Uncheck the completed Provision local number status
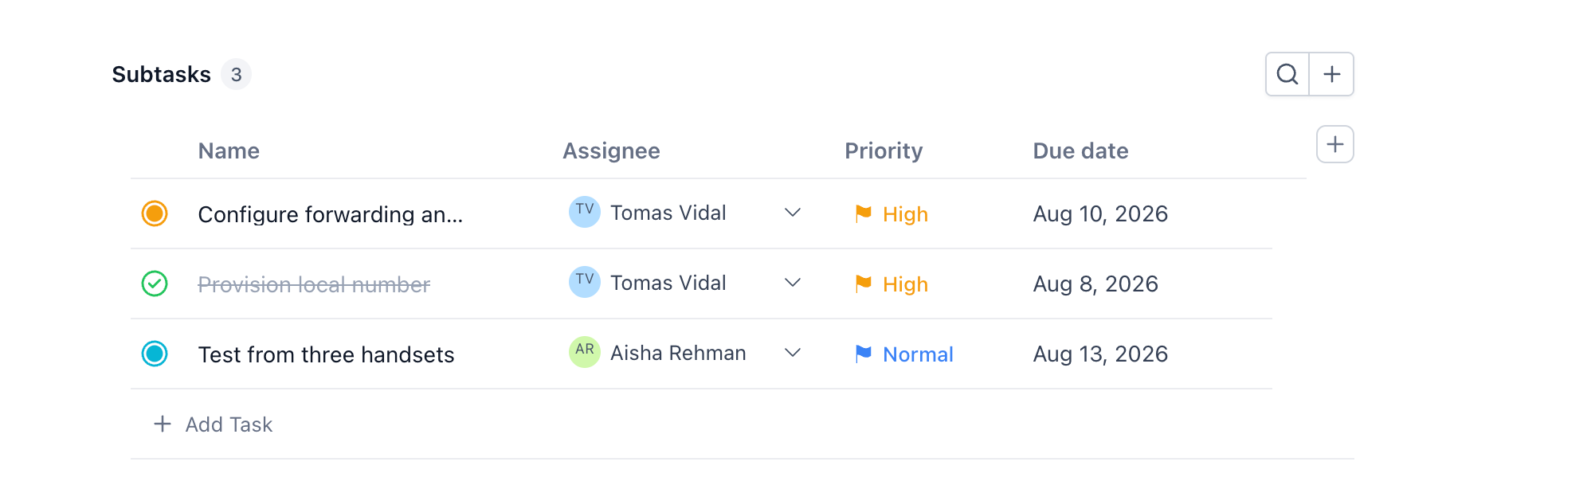 (155, 284)
